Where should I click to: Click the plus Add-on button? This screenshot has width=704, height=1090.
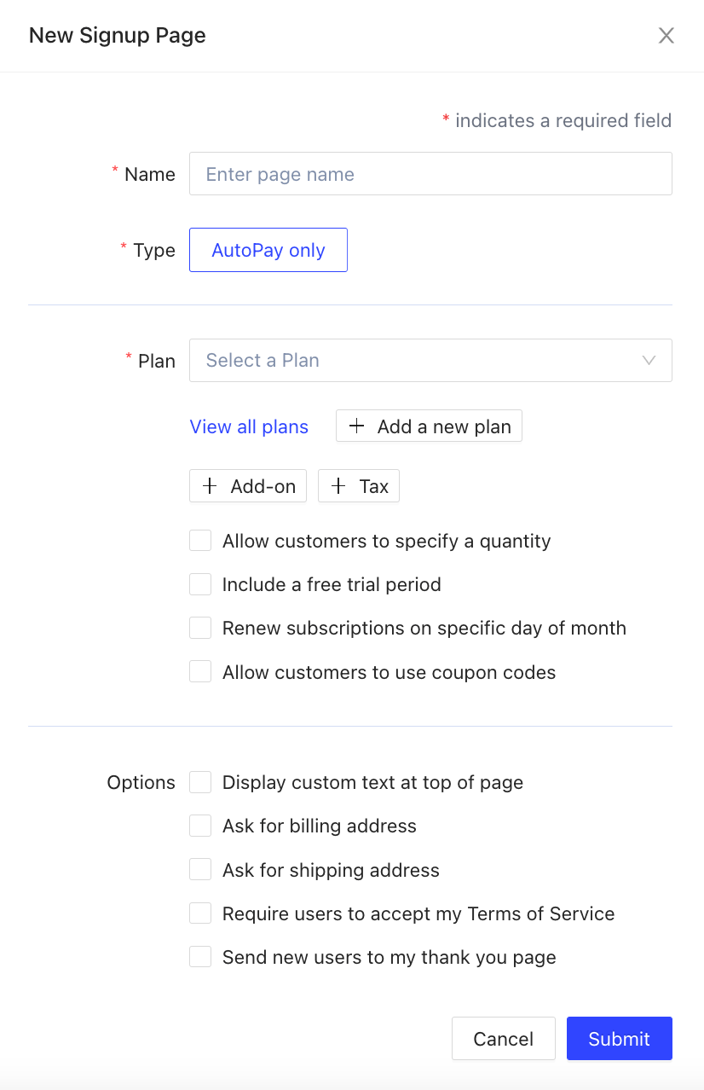point(248,486)
